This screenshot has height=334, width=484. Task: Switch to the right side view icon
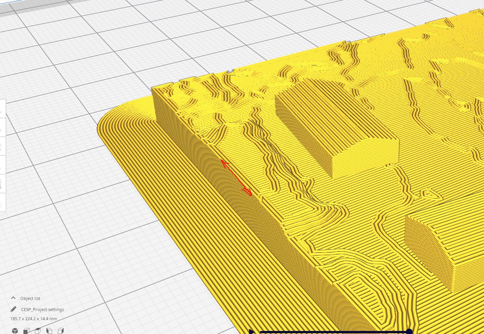coord(60,331)
